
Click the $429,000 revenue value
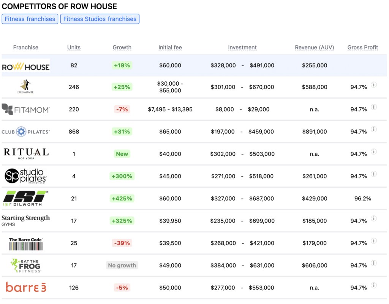(314, 198)
